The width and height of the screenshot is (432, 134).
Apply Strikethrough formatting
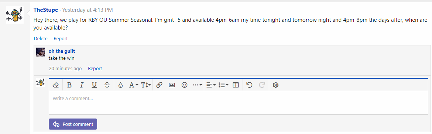click(107, 85)
